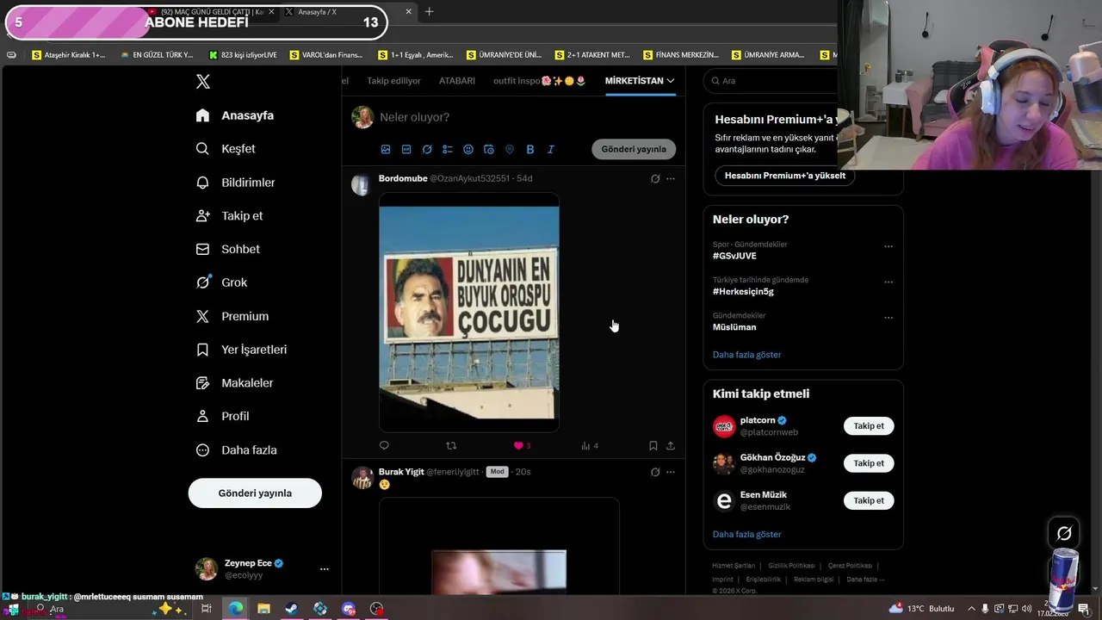Expand the MİRKETİSTAN tab dropdown arrow
This screenshot has height=620, width=1102.
671,81
